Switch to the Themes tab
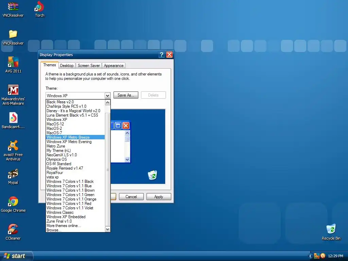The width and height of the screenshot is (348, 261). pyautogui.click(x=50, y=65)
